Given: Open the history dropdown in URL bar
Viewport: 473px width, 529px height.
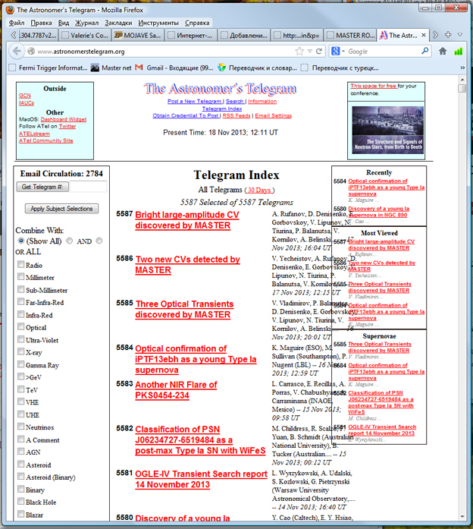Looking at the screenshot, I should click(x=309, y=51).
